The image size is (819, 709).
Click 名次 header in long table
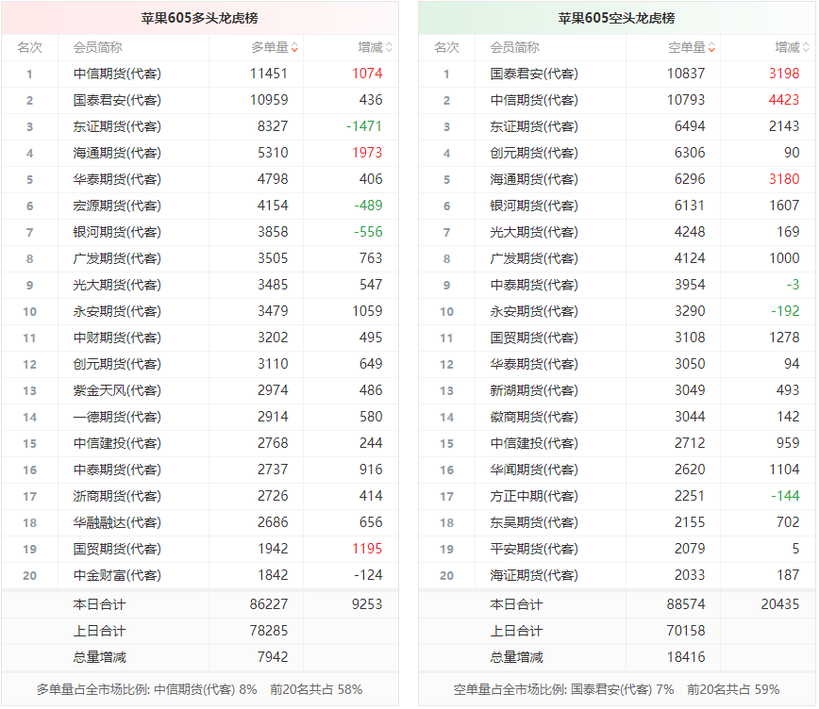(29, 47)
